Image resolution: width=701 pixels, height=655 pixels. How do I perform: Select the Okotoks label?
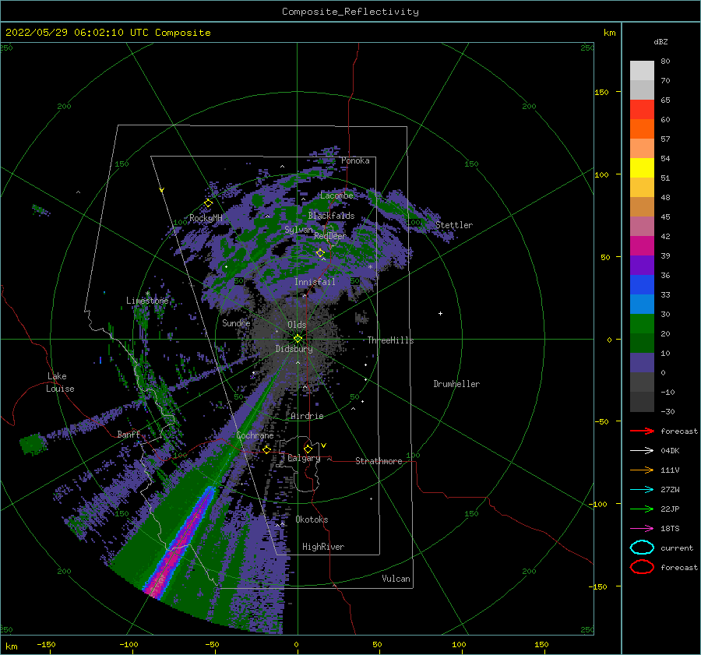pyautogui.click(x=312, y=519)
